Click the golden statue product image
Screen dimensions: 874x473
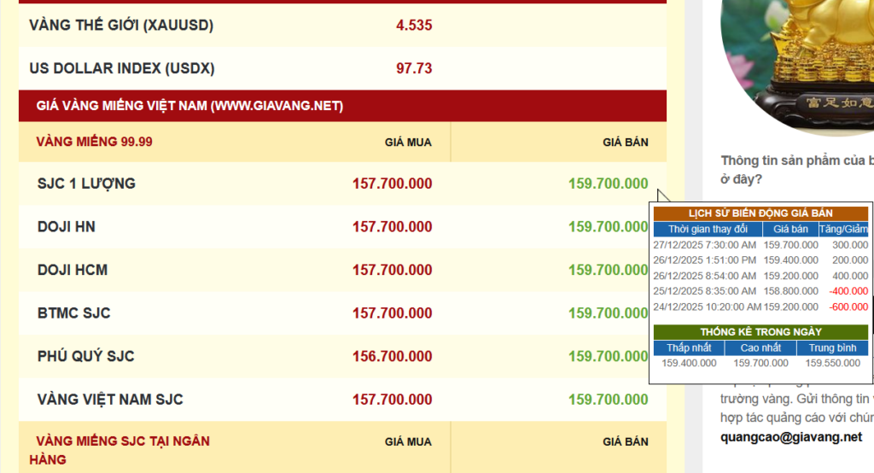click(x=798, y=60)
